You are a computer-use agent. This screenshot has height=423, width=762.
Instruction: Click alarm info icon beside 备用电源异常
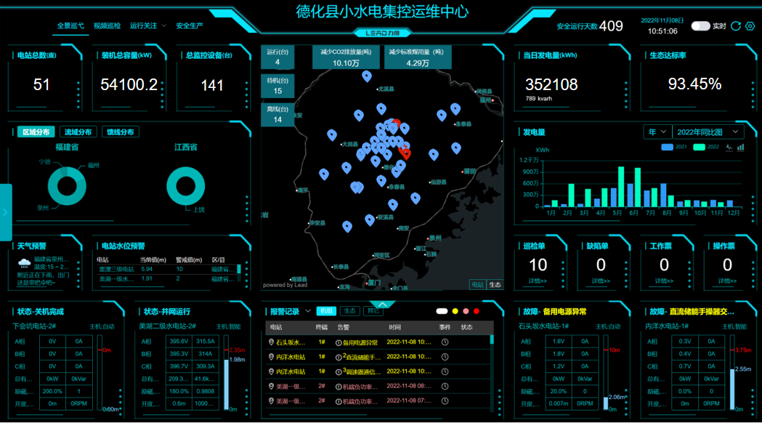[338, 342]
